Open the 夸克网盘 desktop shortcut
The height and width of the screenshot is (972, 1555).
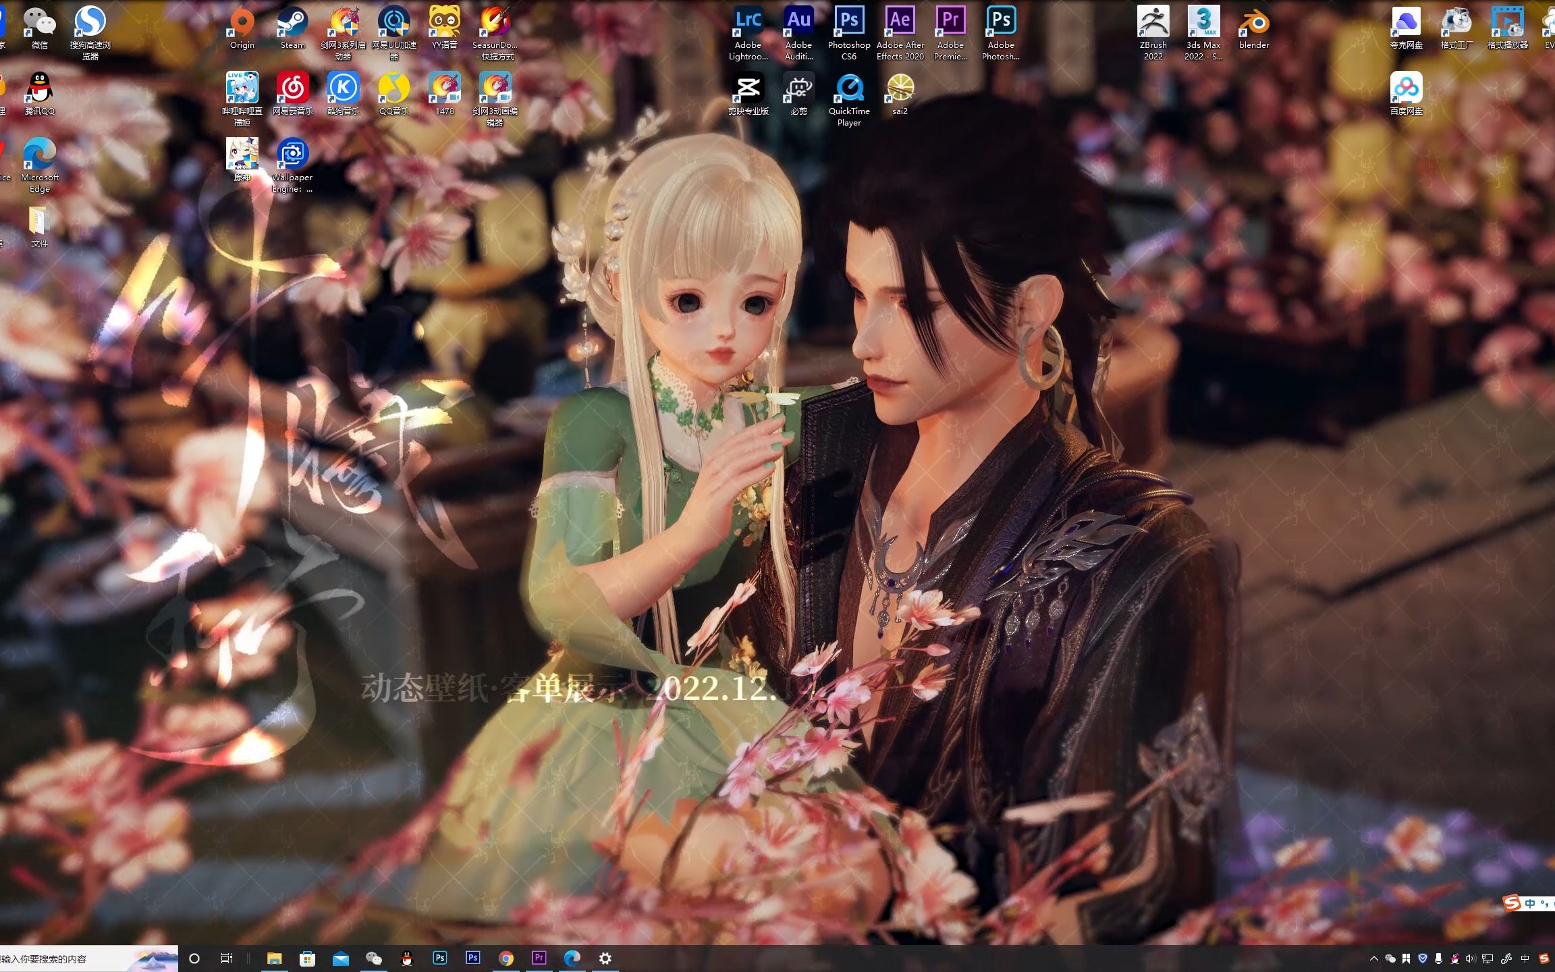coord(1406,28)
